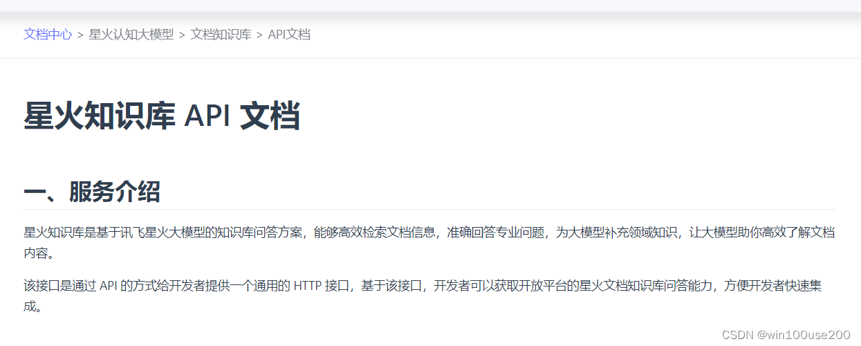Select the API文档 breadcrumb item
The height and width of the screenshot is (346, 861).
click(289, 34)
